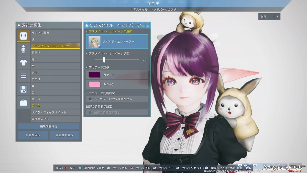Open the カラー1 dark purple swatch

coord(94,75)
